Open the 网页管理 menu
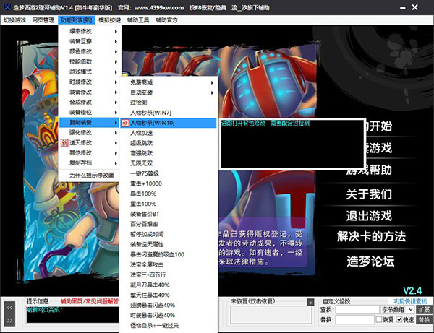The width and height of the screenshot is (434, 333). 43,20
